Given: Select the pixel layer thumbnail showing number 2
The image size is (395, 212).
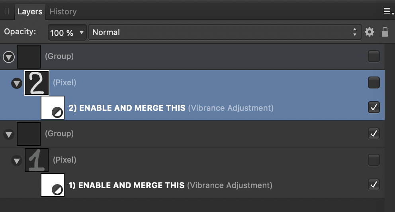Looking at the screenshot, I should pos(37,83).
